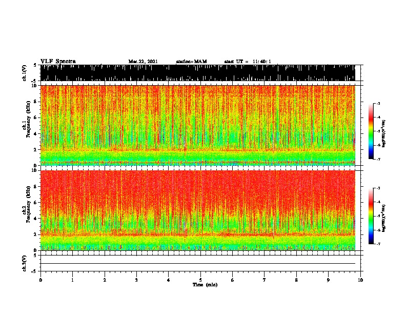Click the ch.2 spectrogram color scale bar
This screenshot has width=406, height=314.
pyautogui.click(x=371, y=216)
